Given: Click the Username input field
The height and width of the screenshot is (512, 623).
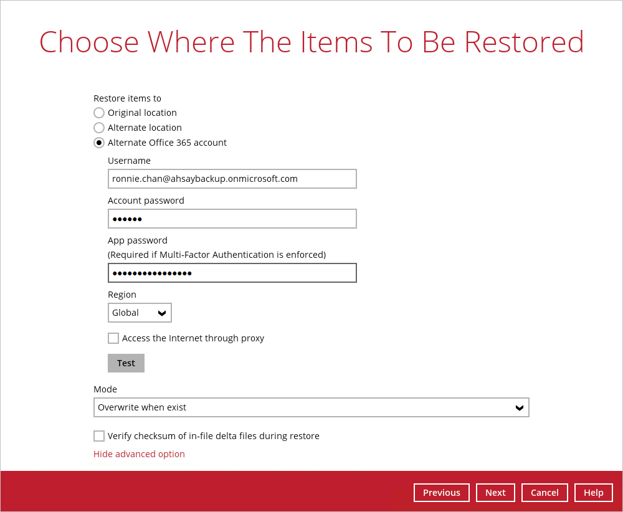Looking at the screenshot, I should tap(232, 179).
